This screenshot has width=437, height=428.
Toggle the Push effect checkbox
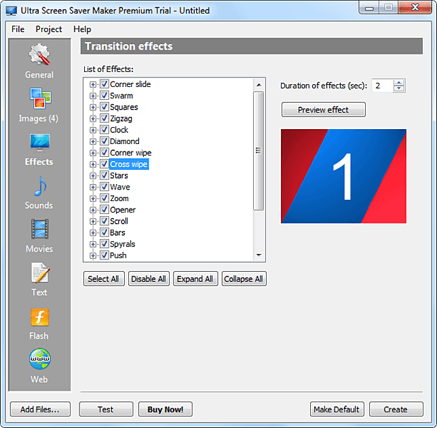104,255
